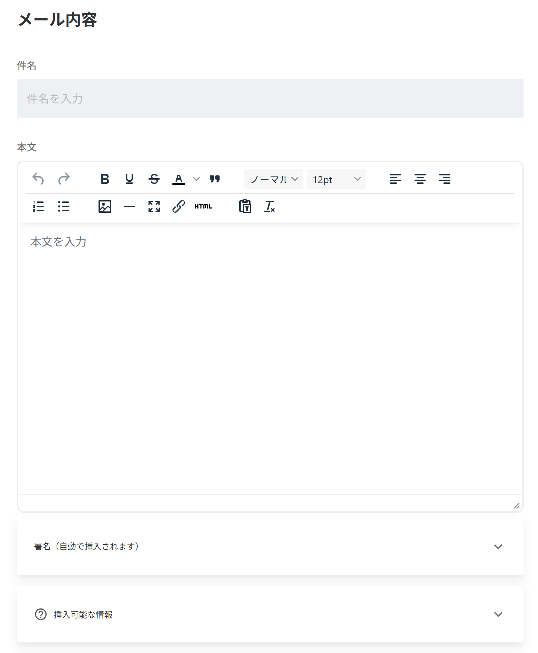Open the ノーマル paragraph style dropdown
Viewport: 538px width, 653px height.
pyautogui.click(x=274, y=179)
